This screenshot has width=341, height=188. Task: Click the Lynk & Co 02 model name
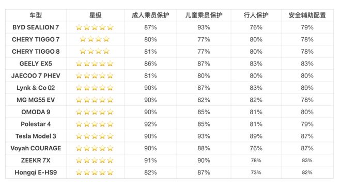tap(36, 88)
